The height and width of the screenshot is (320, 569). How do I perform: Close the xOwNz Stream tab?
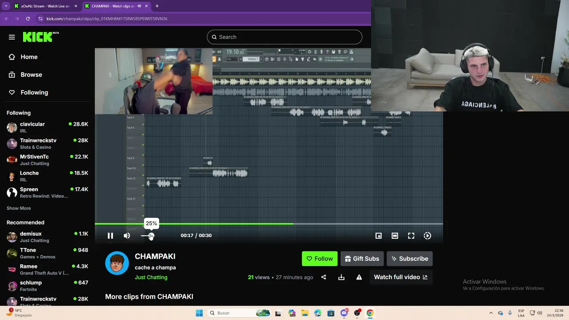coord(76,6)
